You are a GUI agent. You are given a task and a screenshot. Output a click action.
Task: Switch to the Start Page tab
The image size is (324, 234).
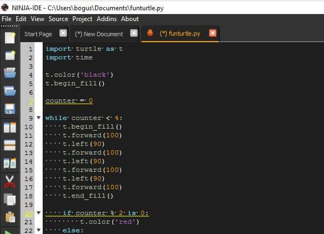tap(38, 34)
